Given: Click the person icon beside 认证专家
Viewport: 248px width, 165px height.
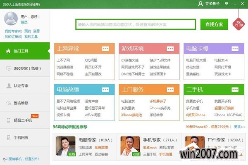Looking at the screenshot, I should pyautogui.click(x=9, y=85).
